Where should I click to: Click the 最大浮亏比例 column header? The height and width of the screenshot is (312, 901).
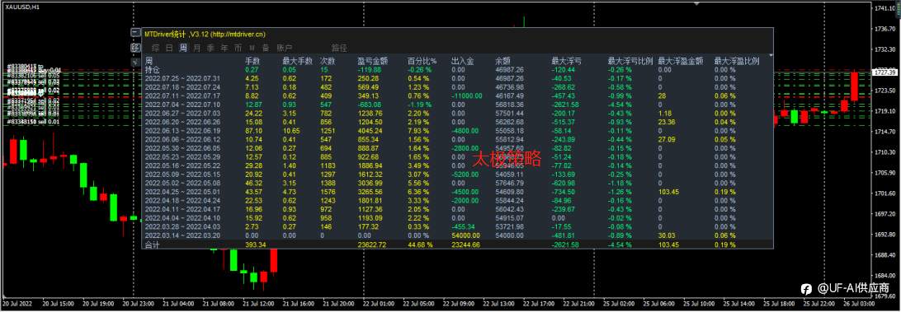[630, 60]
